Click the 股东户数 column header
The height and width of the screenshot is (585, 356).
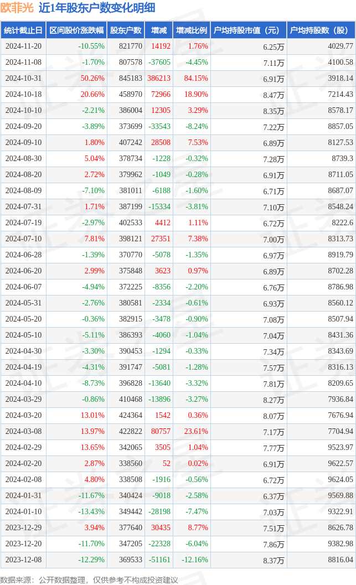click(x=126, y=30)
